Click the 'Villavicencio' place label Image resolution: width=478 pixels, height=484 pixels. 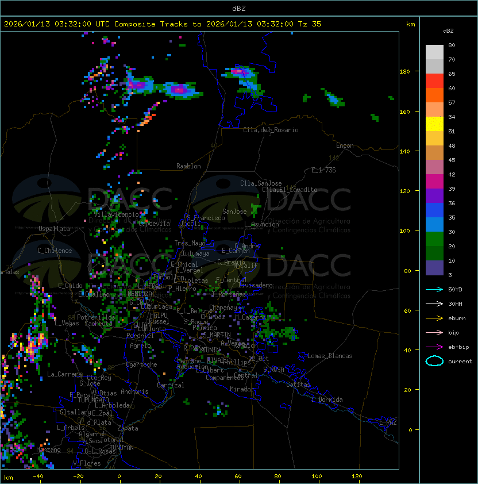pos(116,214)
